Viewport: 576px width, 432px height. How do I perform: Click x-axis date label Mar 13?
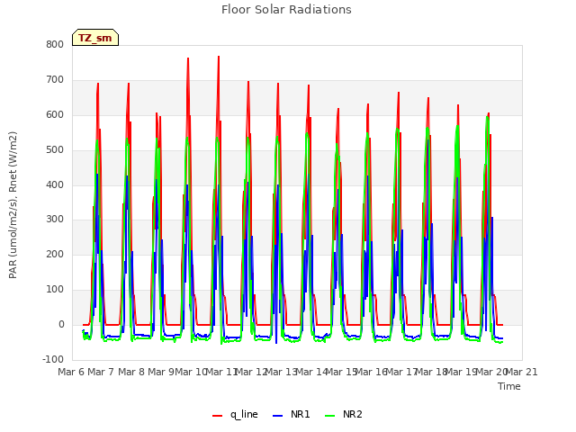[x=281, y=372]
